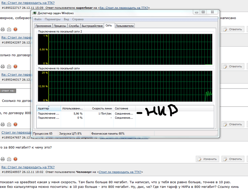248x189 pixels.
Task: Open the Справка menu
Action: click(78, 19)
